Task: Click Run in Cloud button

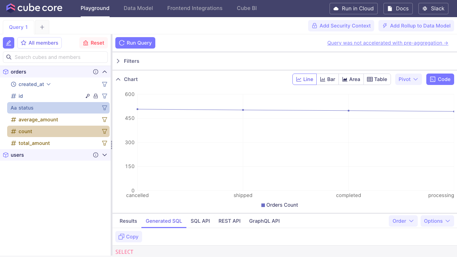Action: pyautogui.click(x=353, y=9)
